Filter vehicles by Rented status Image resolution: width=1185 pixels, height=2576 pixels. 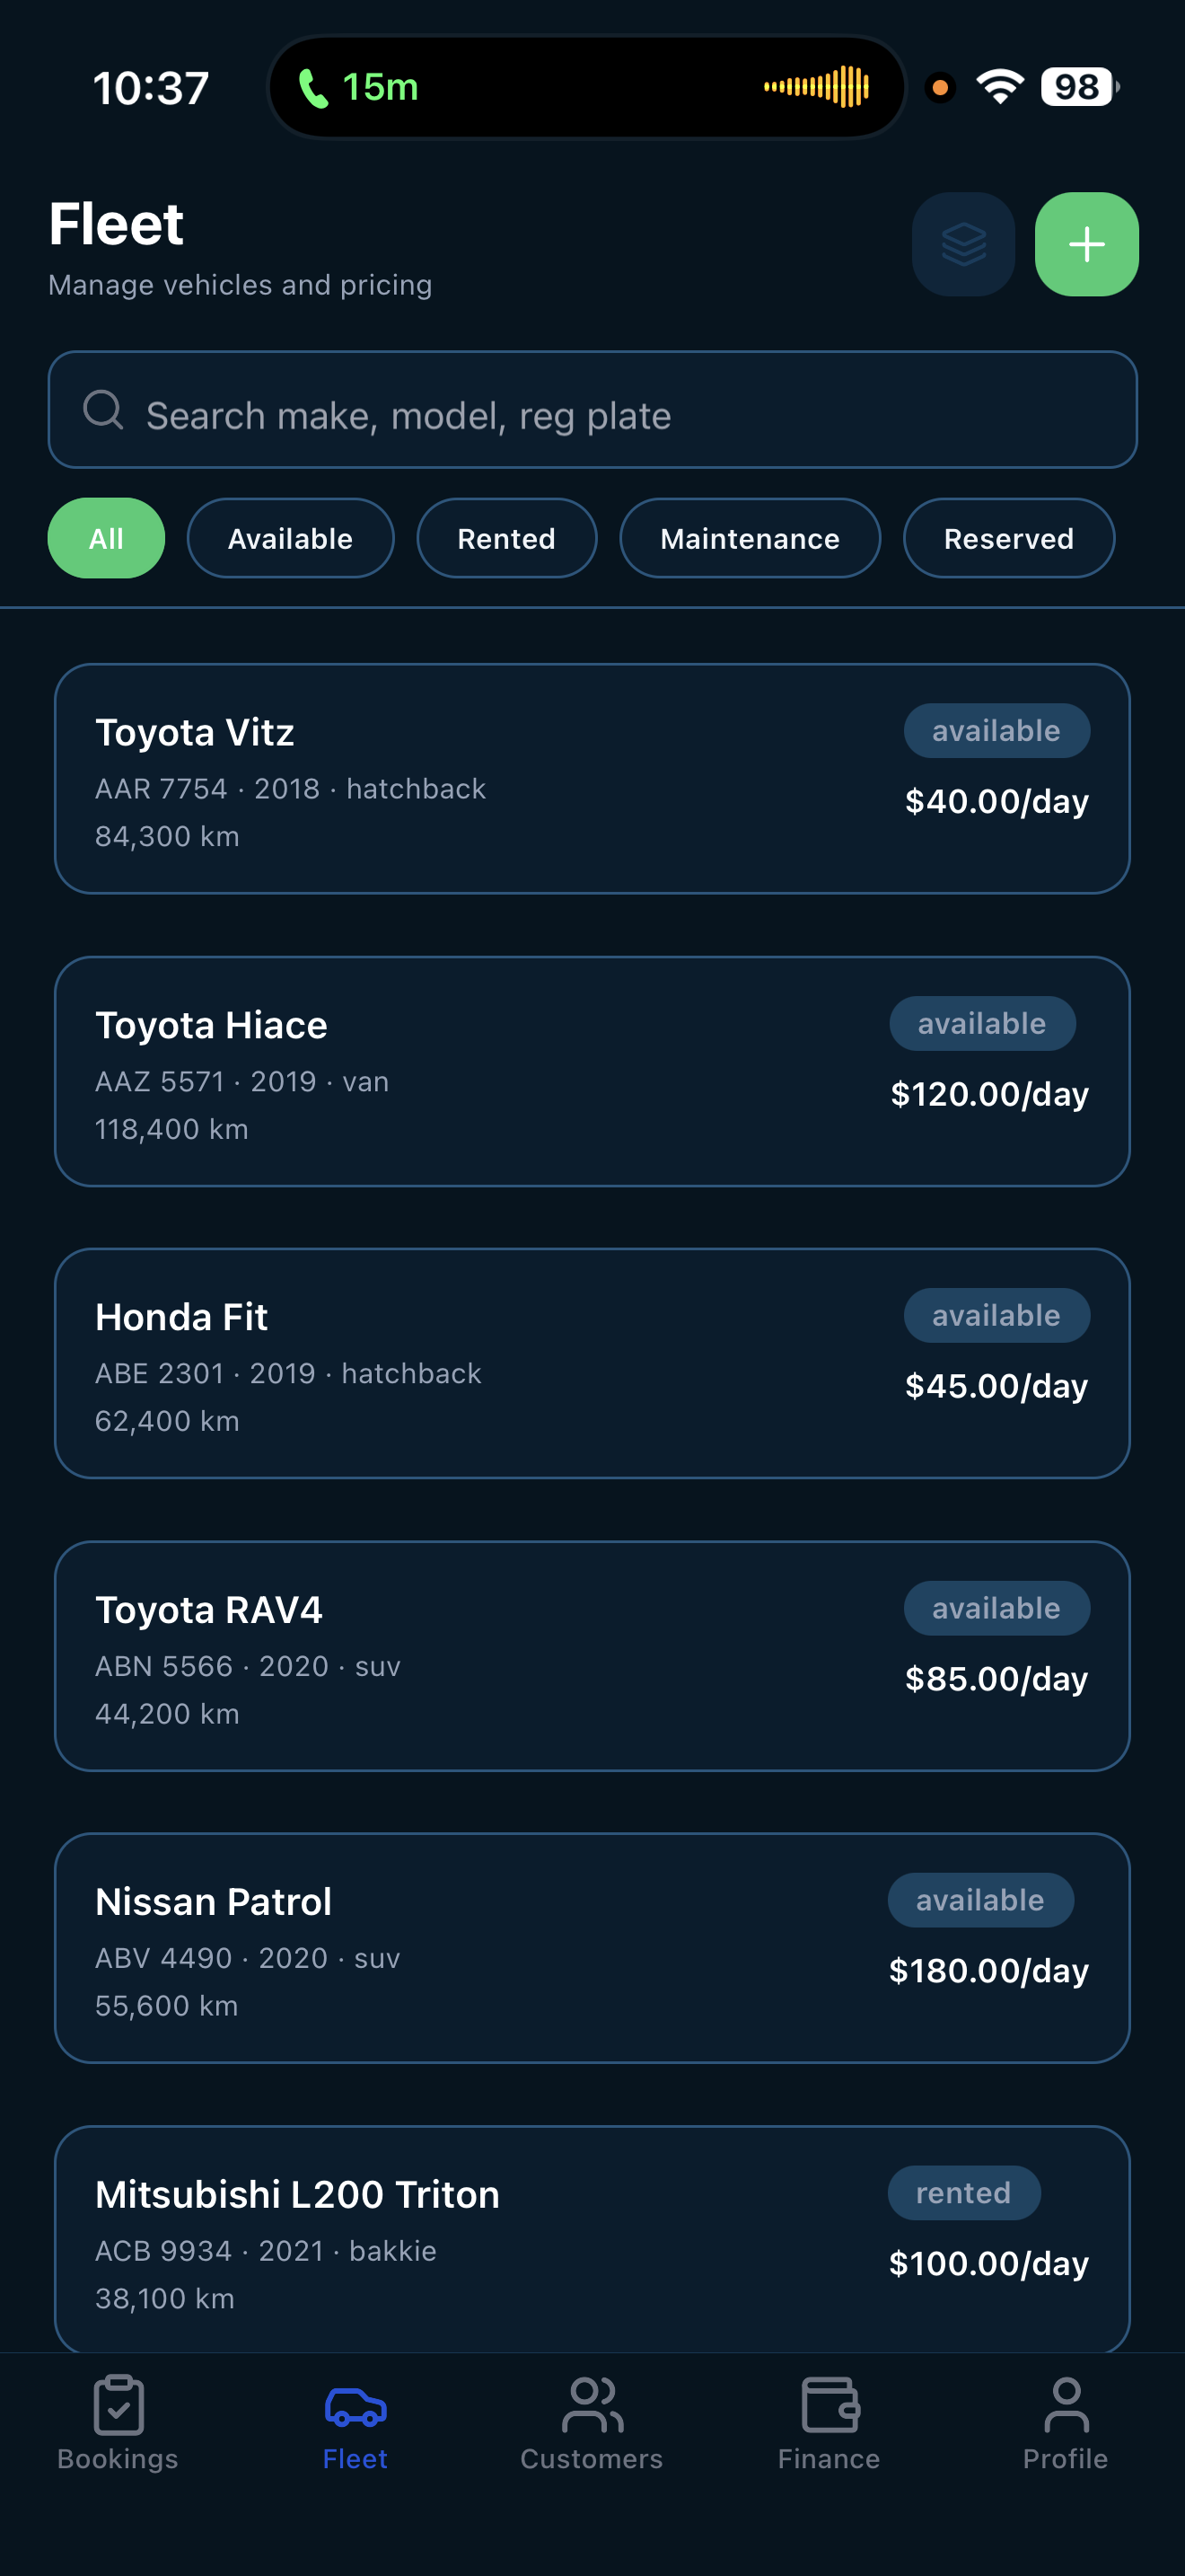tap(506, 538)
